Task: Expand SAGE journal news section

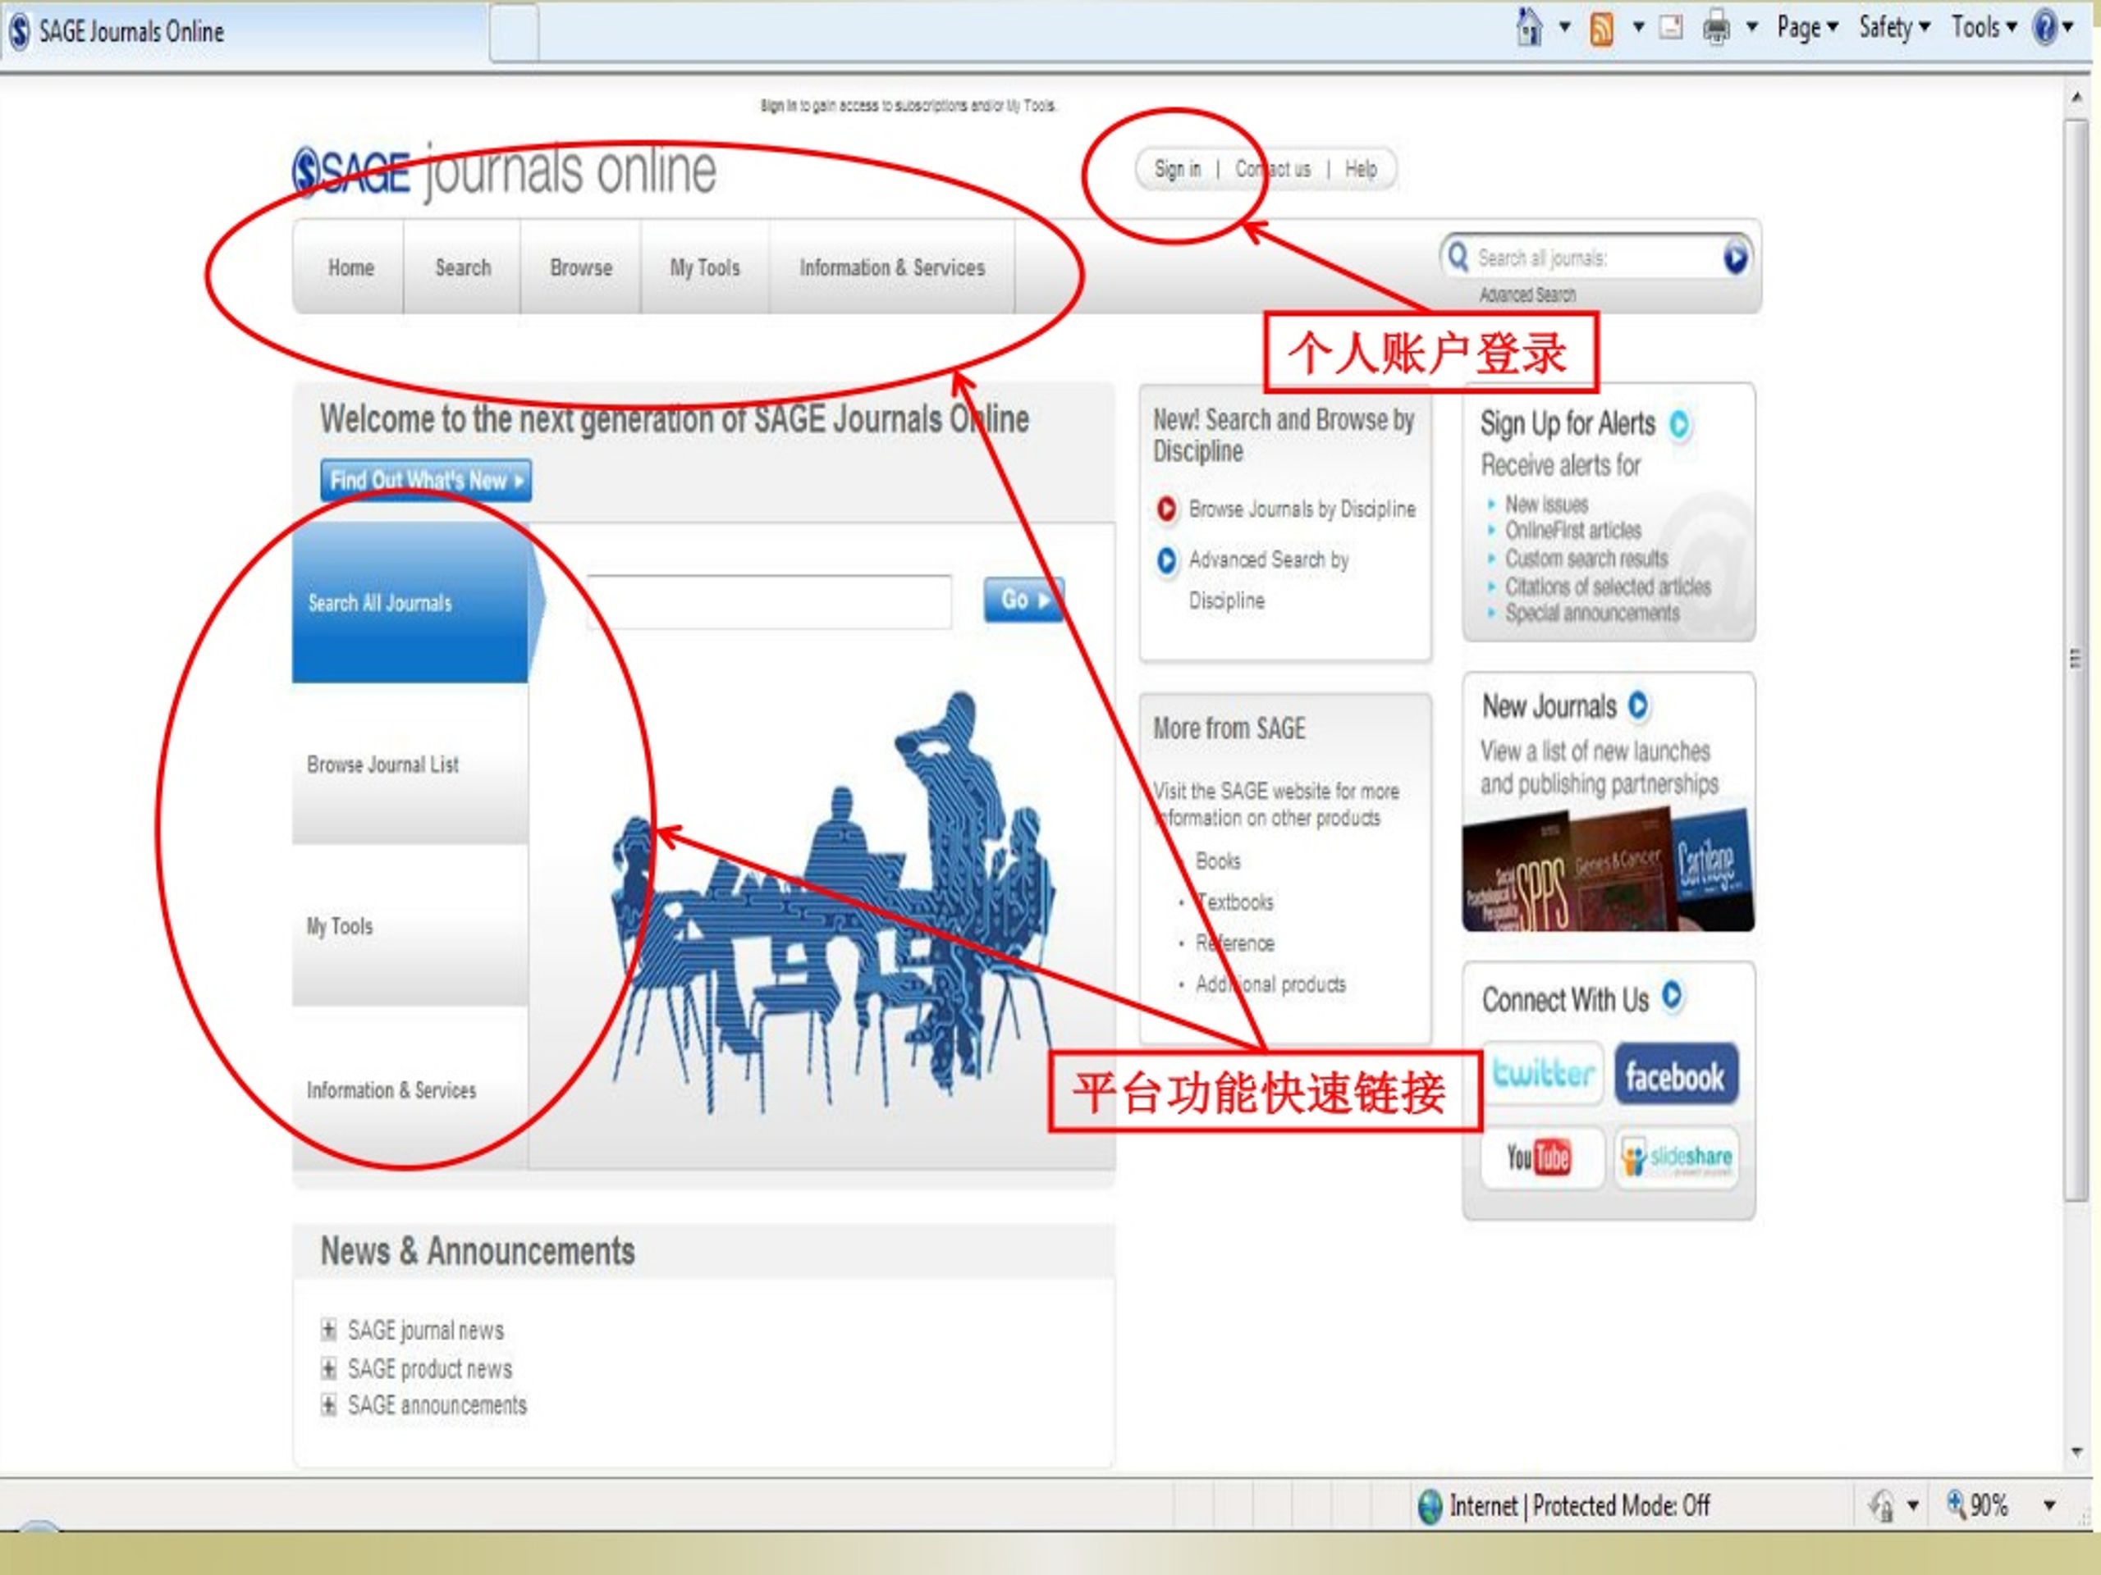Action: click(328, 1330)
